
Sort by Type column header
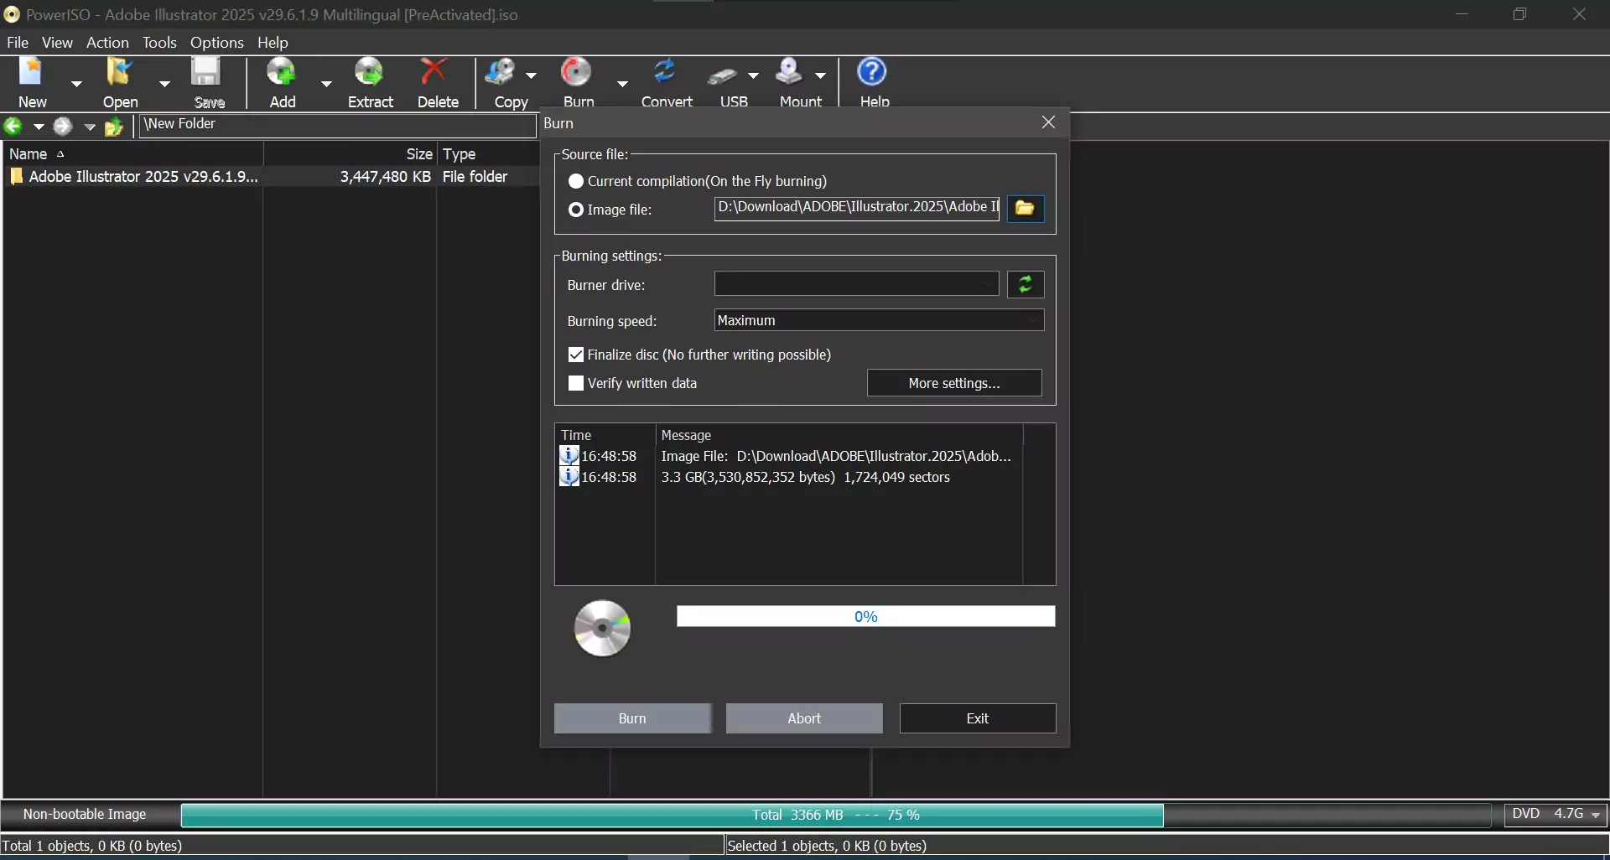489,154
